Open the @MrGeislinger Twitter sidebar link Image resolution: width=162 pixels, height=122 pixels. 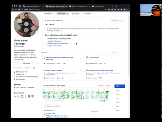pos(20,79)
